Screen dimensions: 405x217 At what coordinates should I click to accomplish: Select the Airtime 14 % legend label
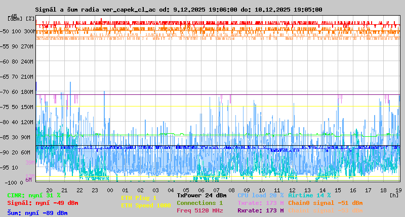point(309,195)
